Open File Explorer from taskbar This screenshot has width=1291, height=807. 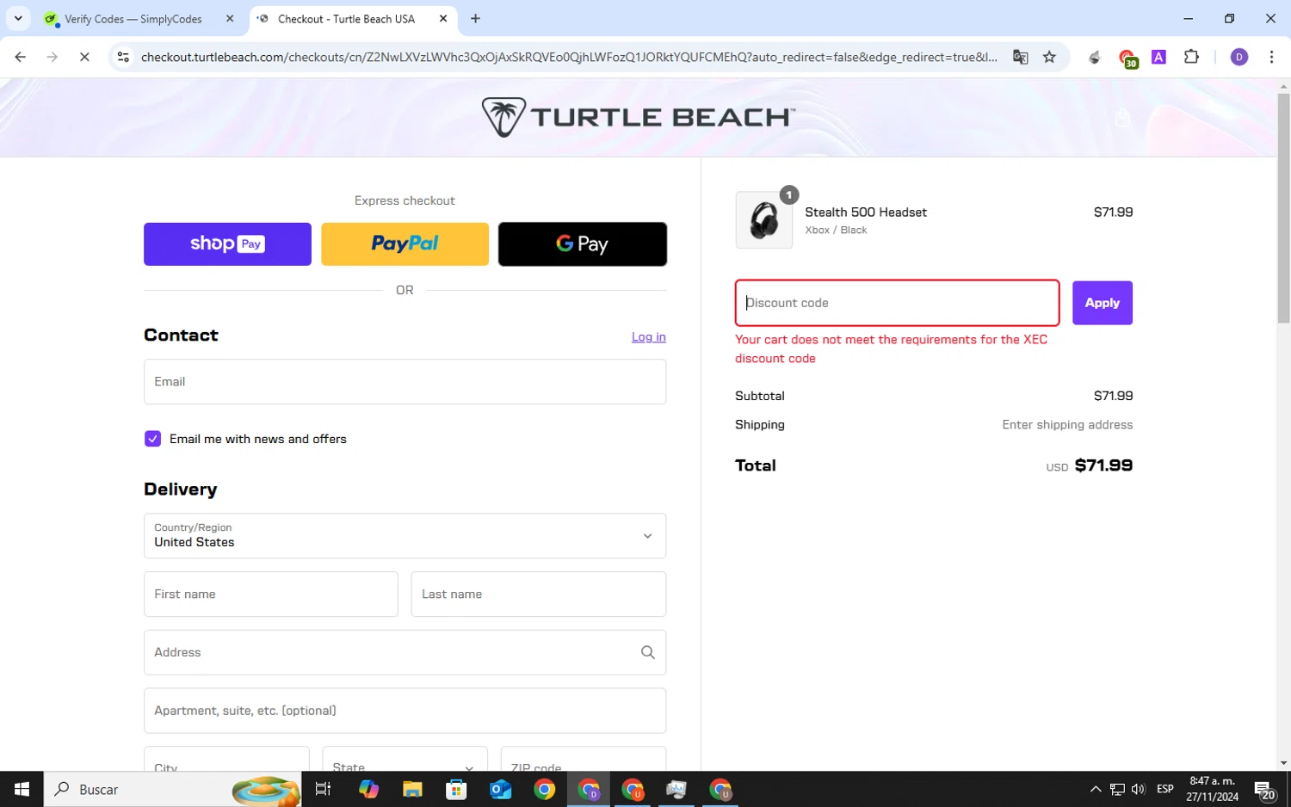(x=412, y=789)
